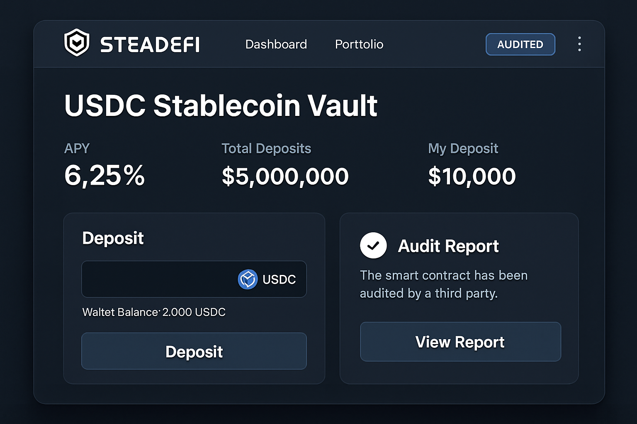Click the black checkmark icon beside Audit Report
Viewport: 637px width, 424px height.
tap(373, 245)
